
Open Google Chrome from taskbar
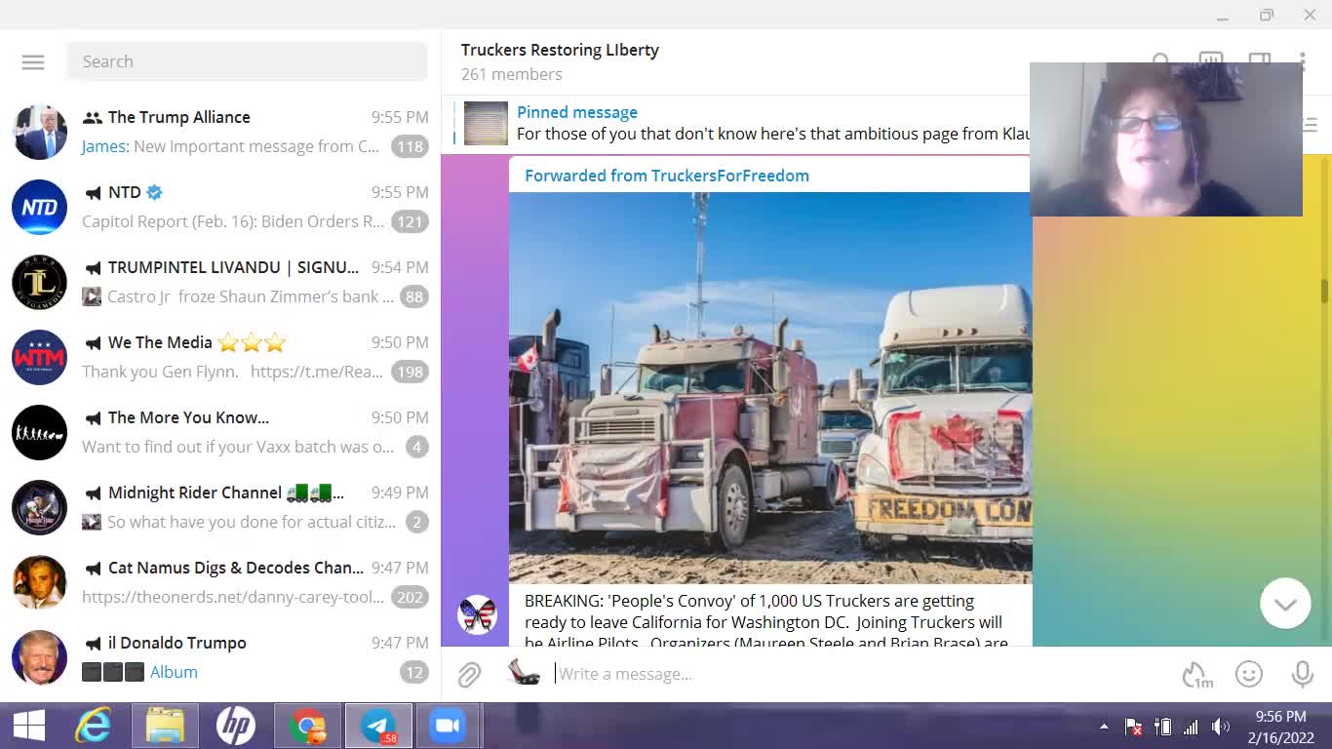click(x=308, y=726)
